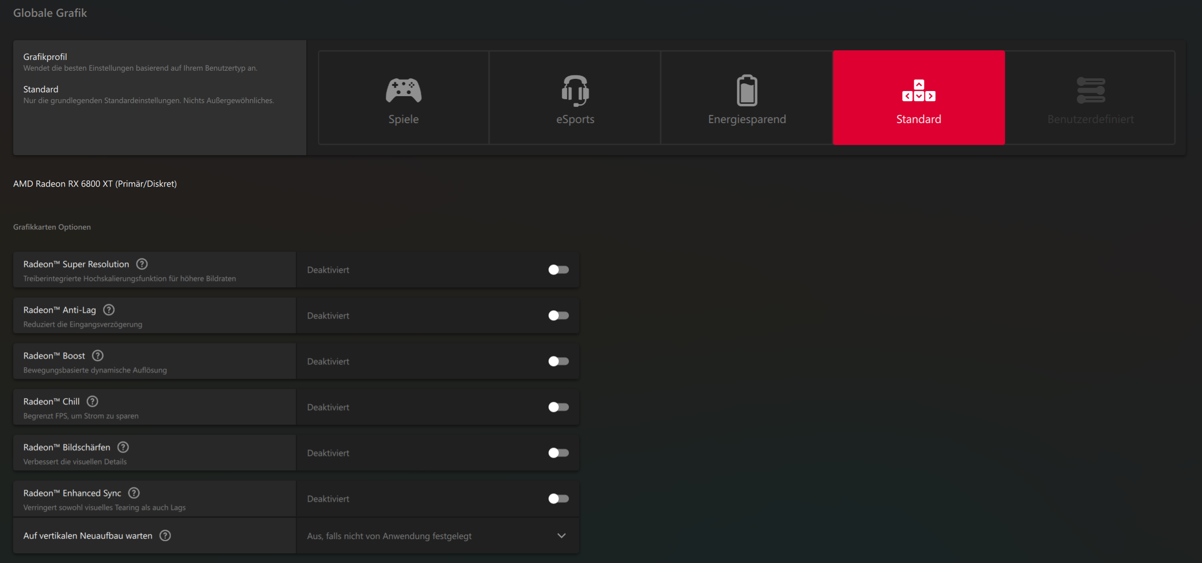Pick the Energiesparend battery profile icon

tap(747, 91)
